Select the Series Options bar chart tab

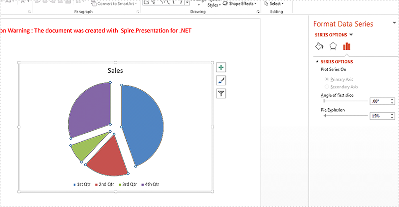coord(347,46)
